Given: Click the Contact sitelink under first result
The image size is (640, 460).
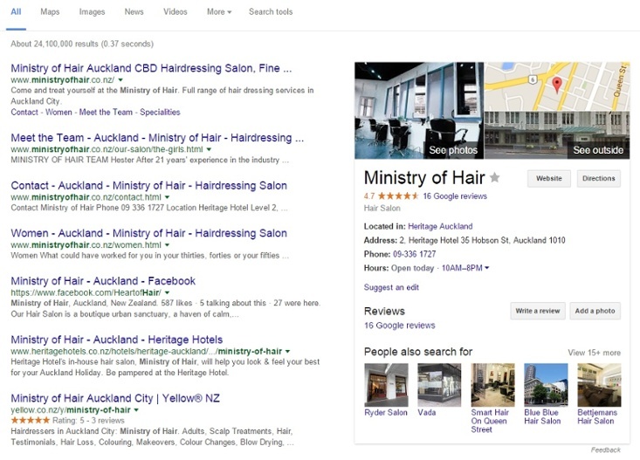Looking at the screenshot, I should coord(24,113).
